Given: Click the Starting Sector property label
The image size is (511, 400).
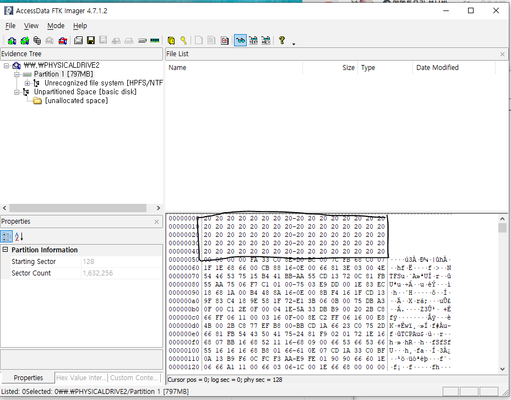Looking at the screenshot, I should (34, 262).
